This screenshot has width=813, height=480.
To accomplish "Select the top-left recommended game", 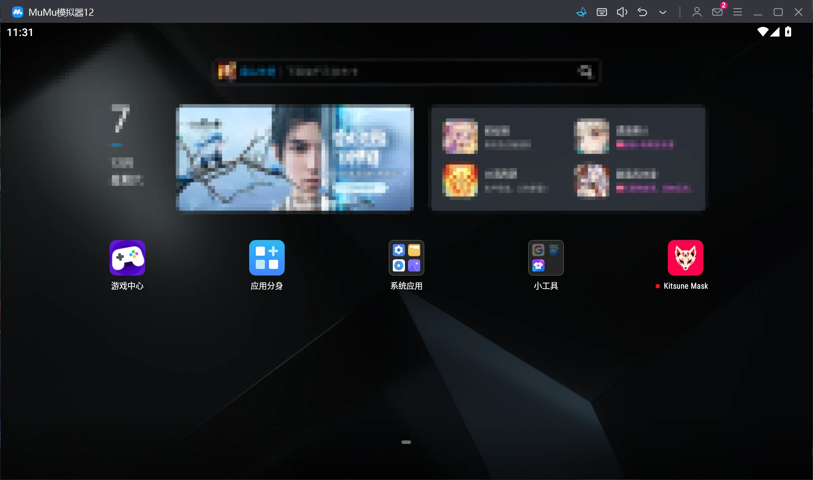I will coord(460,136).
